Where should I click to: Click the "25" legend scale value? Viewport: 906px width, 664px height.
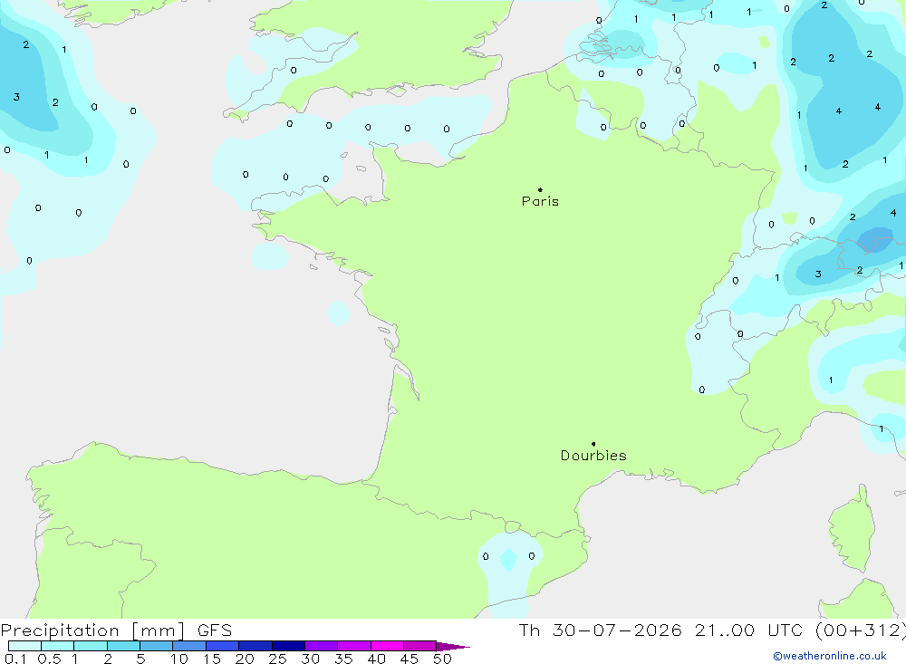pyautogui.click(x=278, y=659)
